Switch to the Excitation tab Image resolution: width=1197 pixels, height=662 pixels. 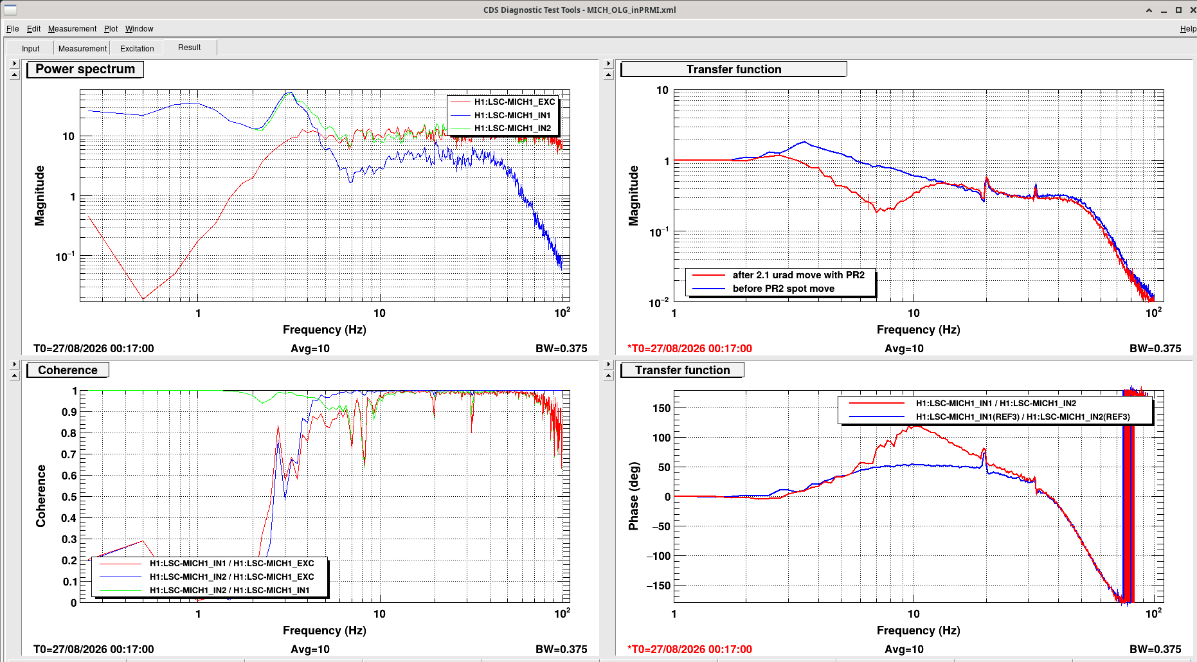[x=137, y=48]
